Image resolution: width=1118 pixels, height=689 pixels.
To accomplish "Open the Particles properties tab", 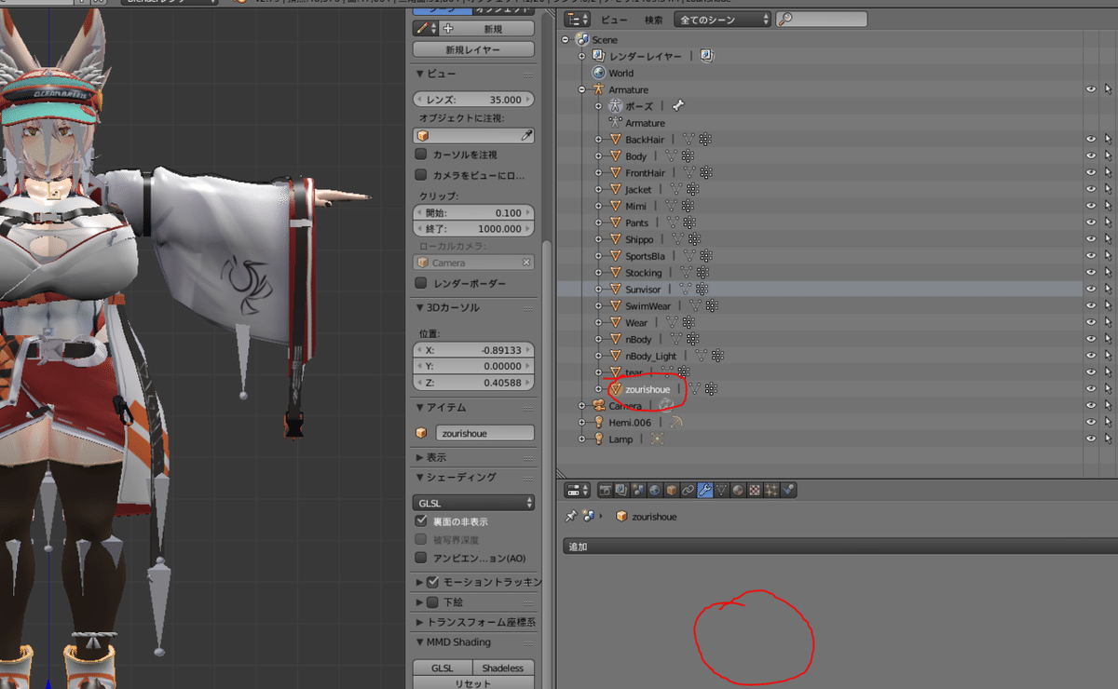I will pos(771,490).
